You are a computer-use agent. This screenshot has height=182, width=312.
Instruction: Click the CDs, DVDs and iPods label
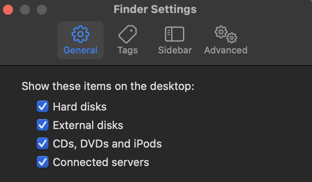(x=107, y=144)
